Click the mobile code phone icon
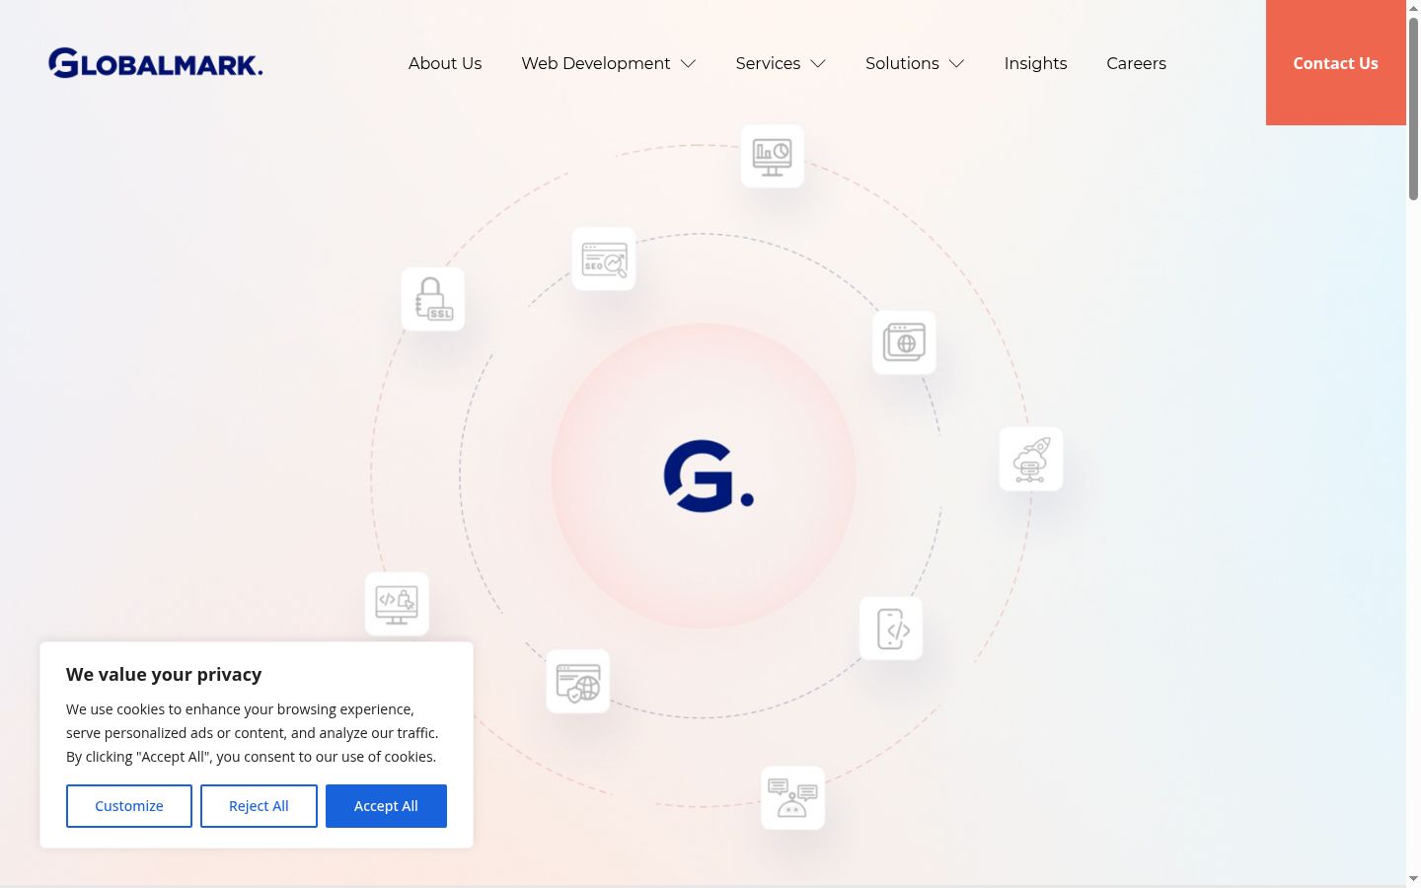Viewport: 1421px width, 888px height. click(891, 629)
